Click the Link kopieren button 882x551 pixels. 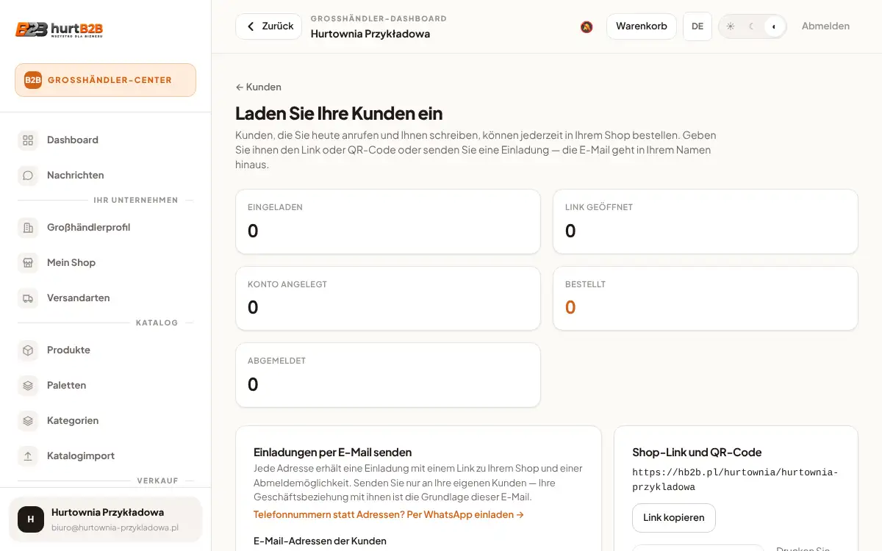click(674, 518)
